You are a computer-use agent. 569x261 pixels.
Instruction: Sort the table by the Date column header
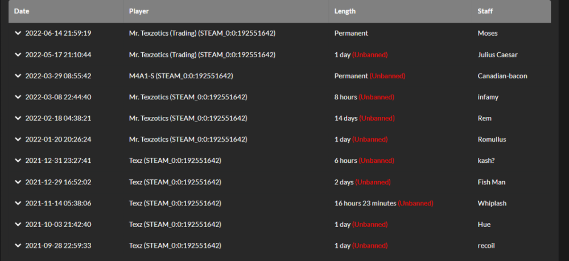click(x=21, y=11)
